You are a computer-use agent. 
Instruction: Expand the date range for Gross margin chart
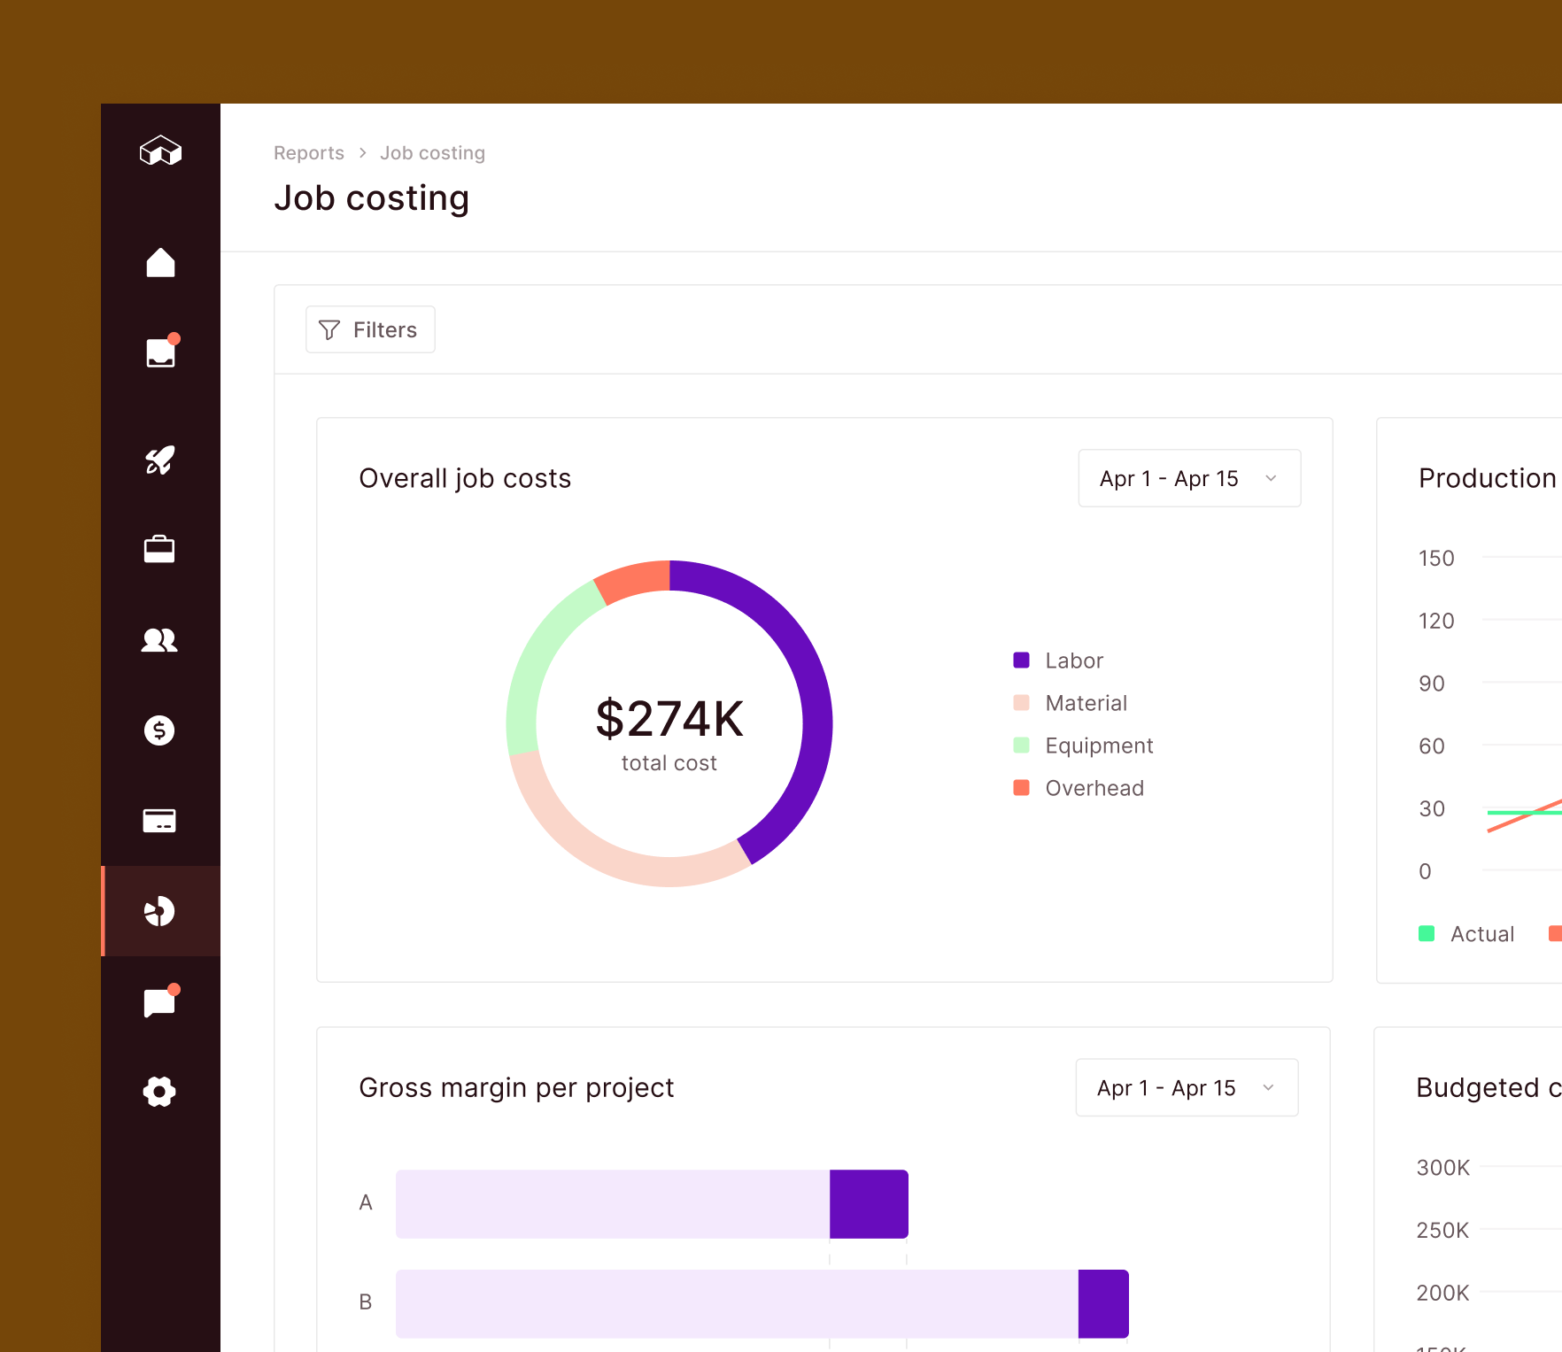(1187, 1087)
